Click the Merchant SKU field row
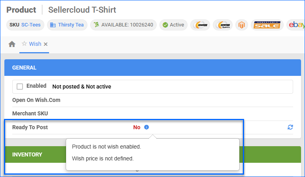Viewport: 305px width, 177px height. [x=153, y=113]
